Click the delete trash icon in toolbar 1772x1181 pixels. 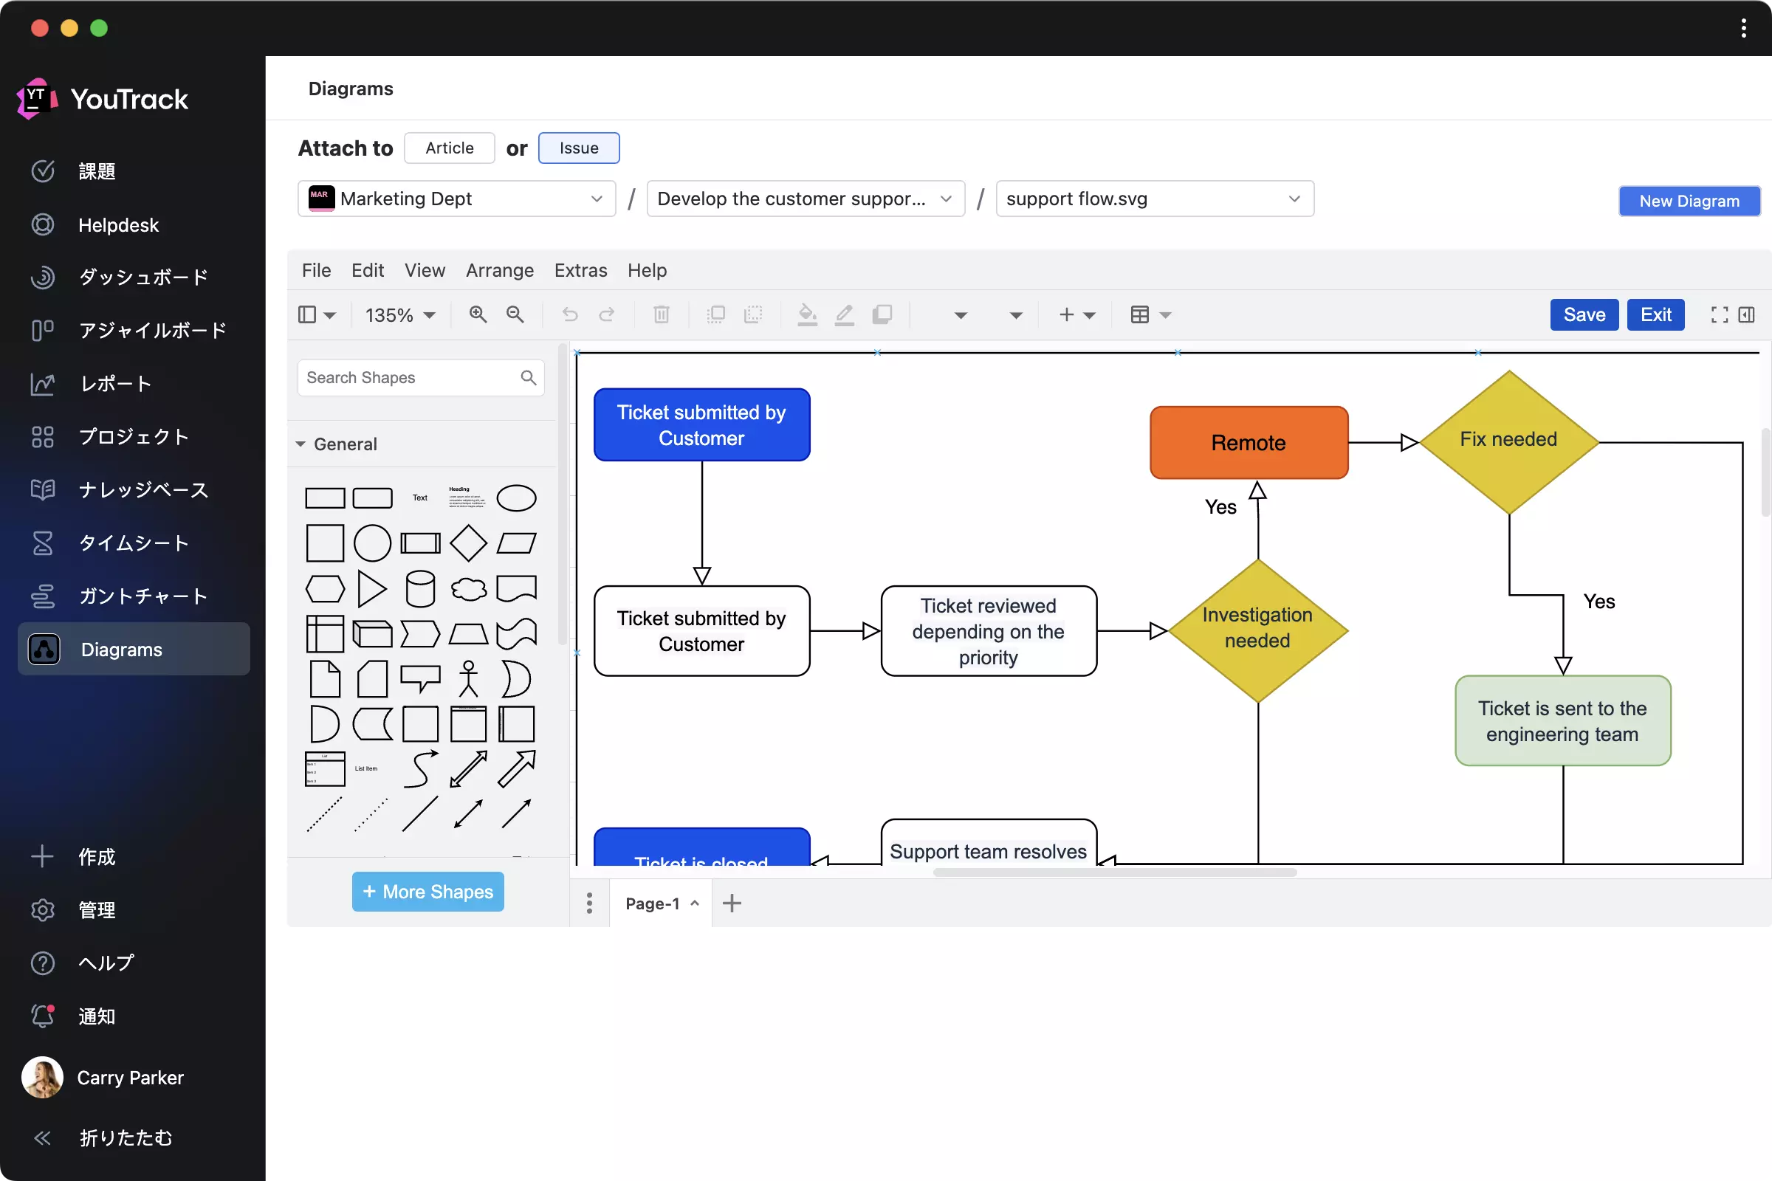[x=661, y=314]
